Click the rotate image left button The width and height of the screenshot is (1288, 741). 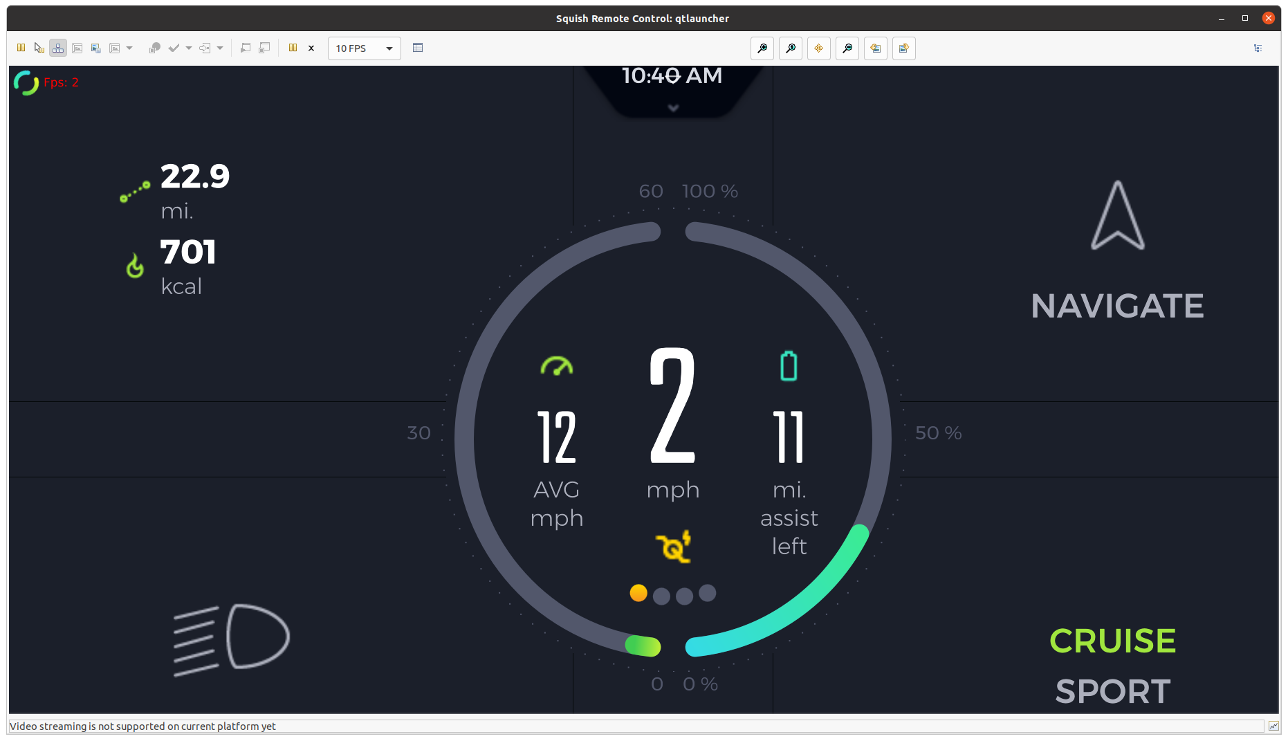click(x=876, y=48)
